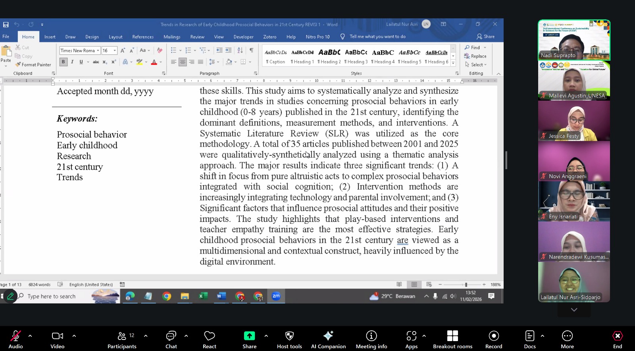
Task: Switch to the References ribbon tab
Action: click(143, 37)
